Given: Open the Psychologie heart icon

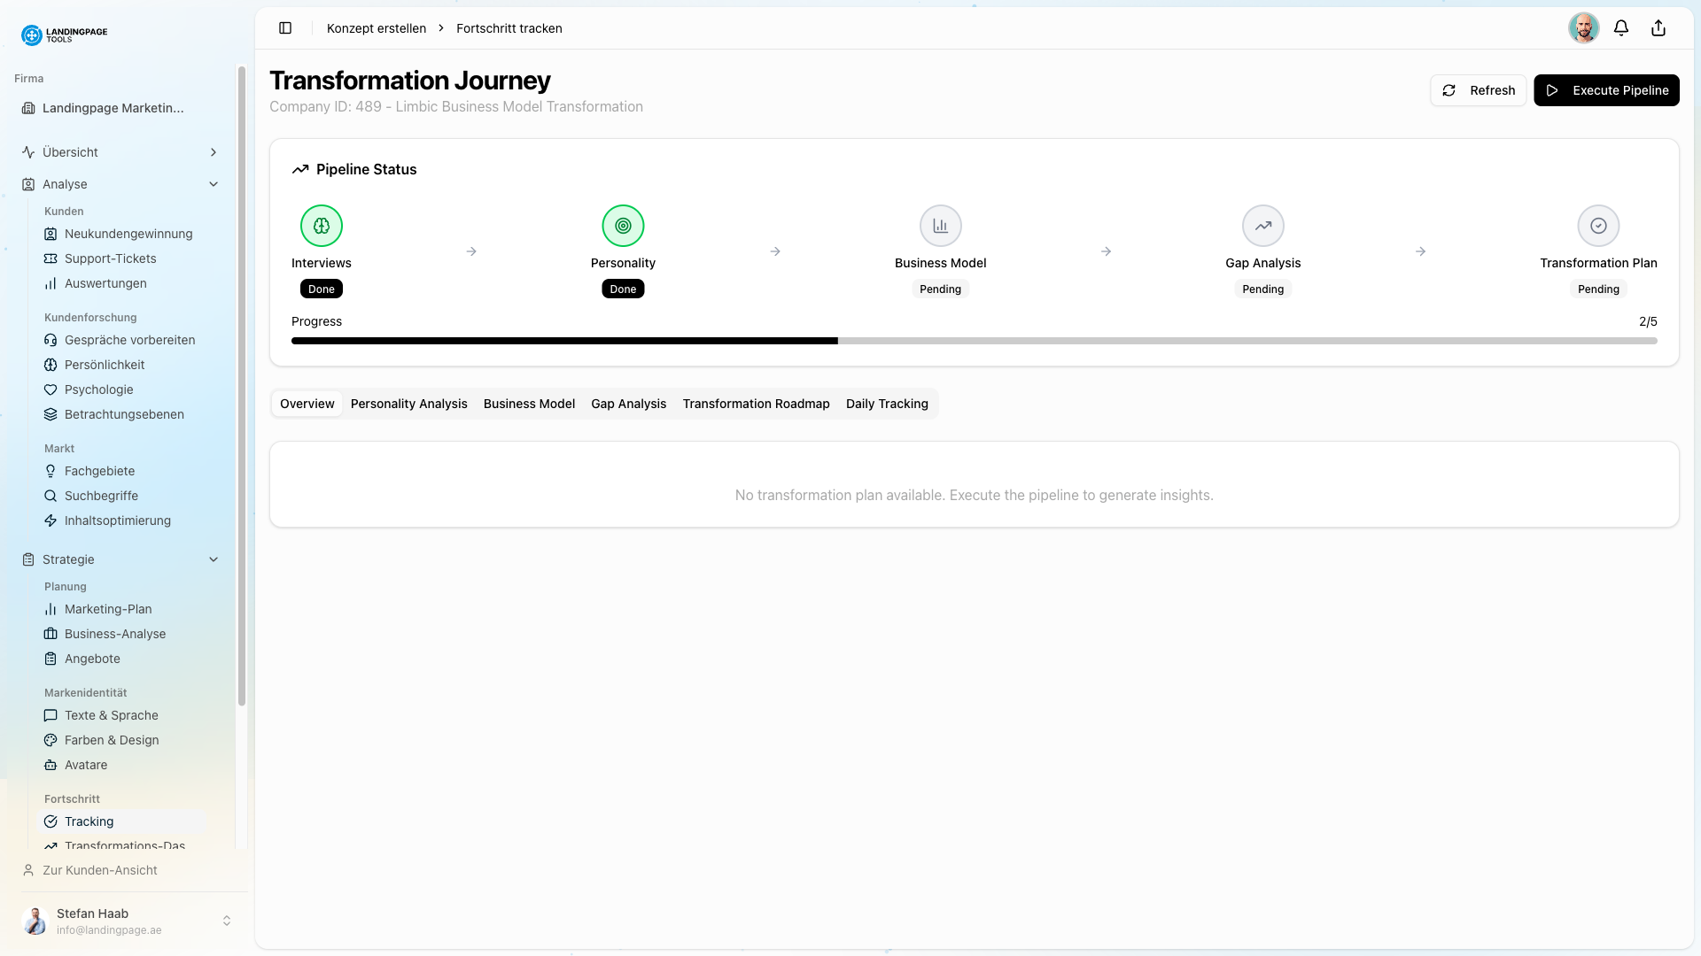Looking at the screenshot, I should tap(51, 389).
